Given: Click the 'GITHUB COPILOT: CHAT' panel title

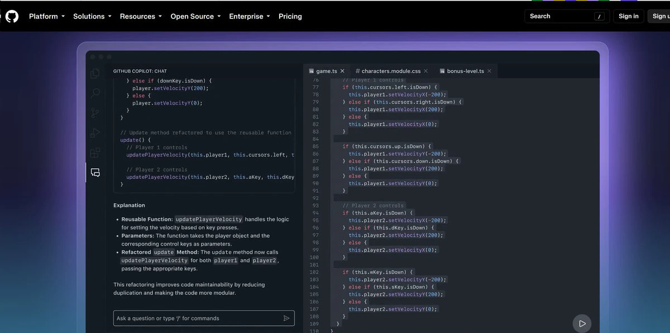Looking at the screenshot, I should click(x=140, y=71).
